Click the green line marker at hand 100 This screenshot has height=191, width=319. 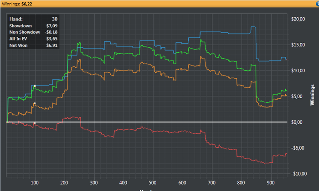click(35, 86)
